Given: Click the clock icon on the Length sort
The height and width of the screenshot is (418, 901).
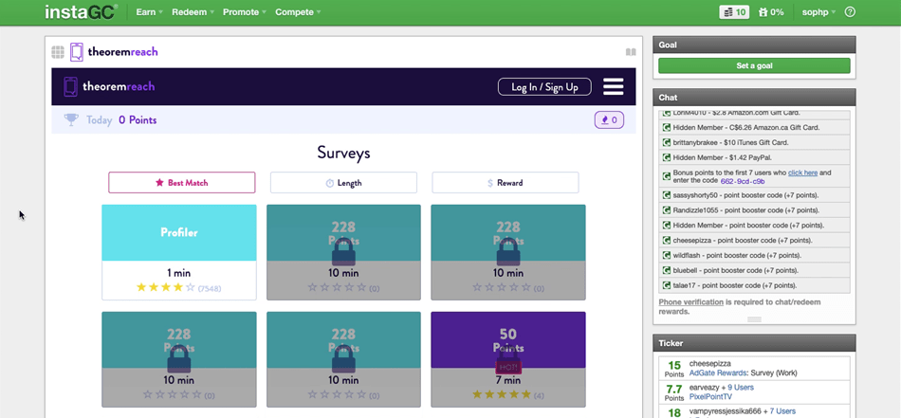Looking at the screenshot, I should coord(330,183).
